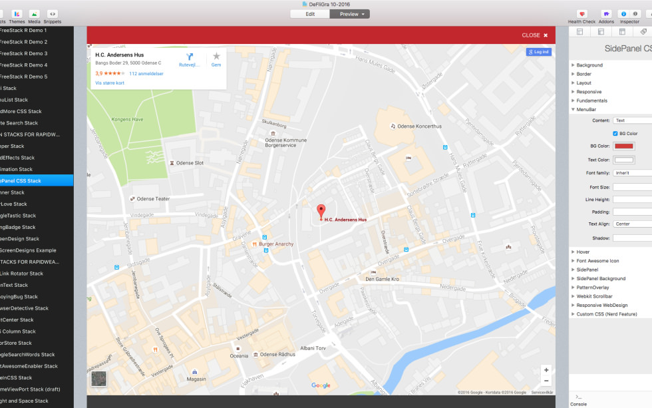The width and height of the screenshot is (652, 408).
Task: Open the Text Align dropdown
Action: 632,224
